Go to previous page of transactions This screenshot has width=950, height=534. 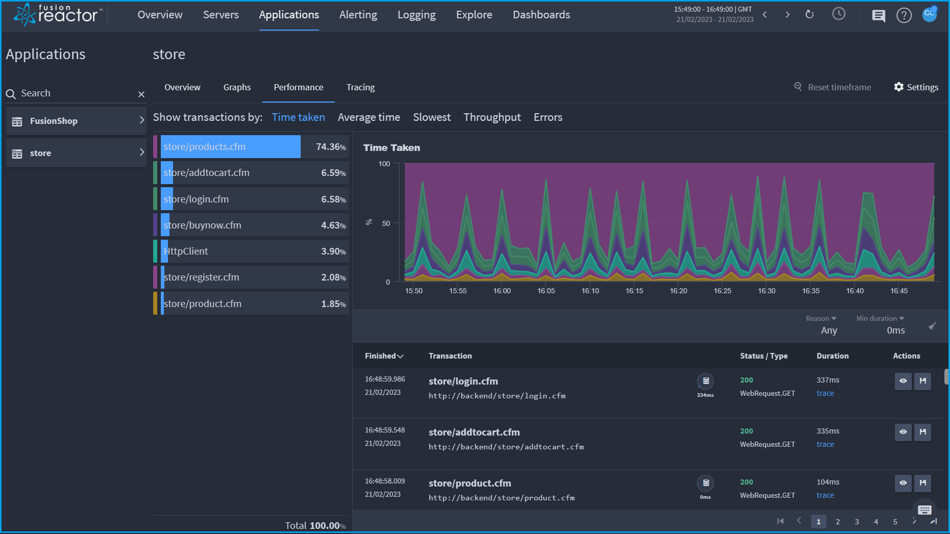coord(799,521)
